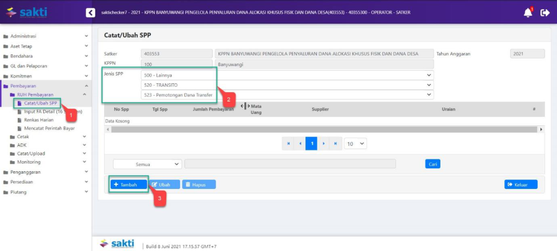Go to the next pagination page
Image resolution: width=557 pixels, height=251 pixels.
tap(323, 144)
